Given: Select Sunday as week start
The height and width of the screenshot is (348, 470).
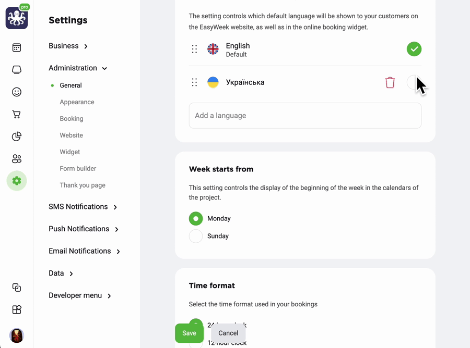Looking at the screenshot, I should [x=196, y=236].
